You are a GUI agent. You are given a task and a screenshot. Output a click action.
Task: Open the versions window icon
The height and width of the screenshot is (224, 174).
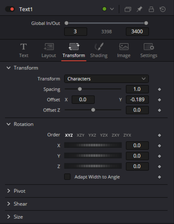(128, 9)
